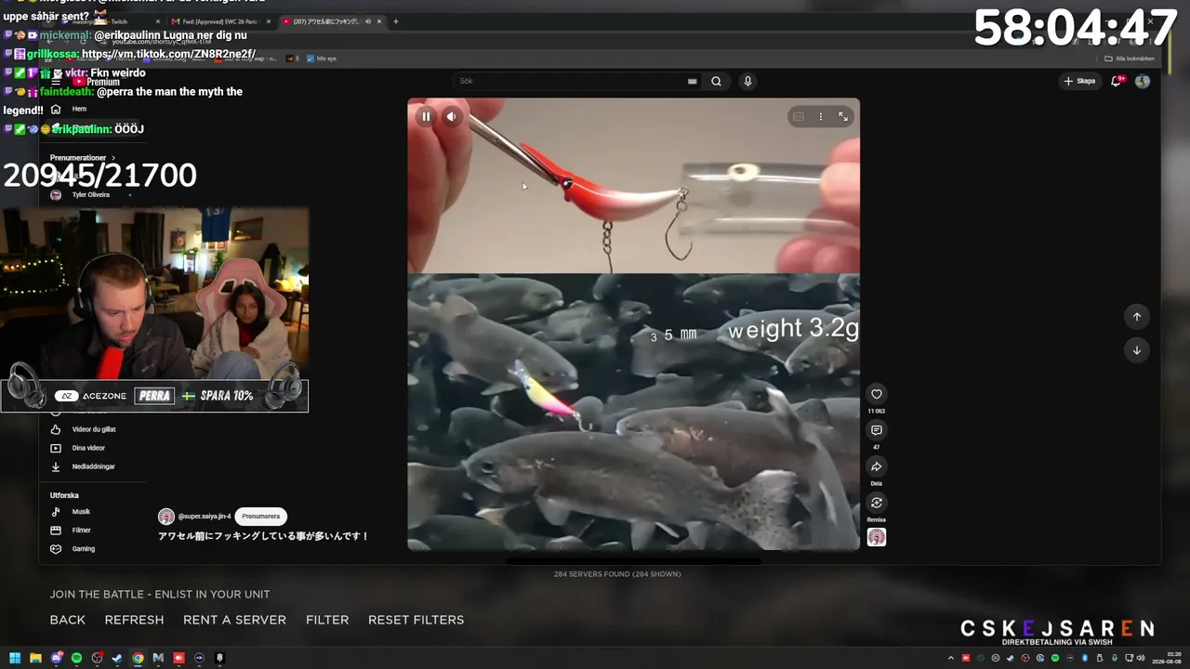Click the YouTube search magnifier button
1190x669 pixels.
pos(716,81)
